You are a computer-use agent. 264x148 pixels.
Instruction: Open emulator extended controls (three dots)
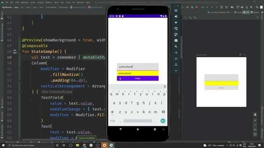point(176,71)
